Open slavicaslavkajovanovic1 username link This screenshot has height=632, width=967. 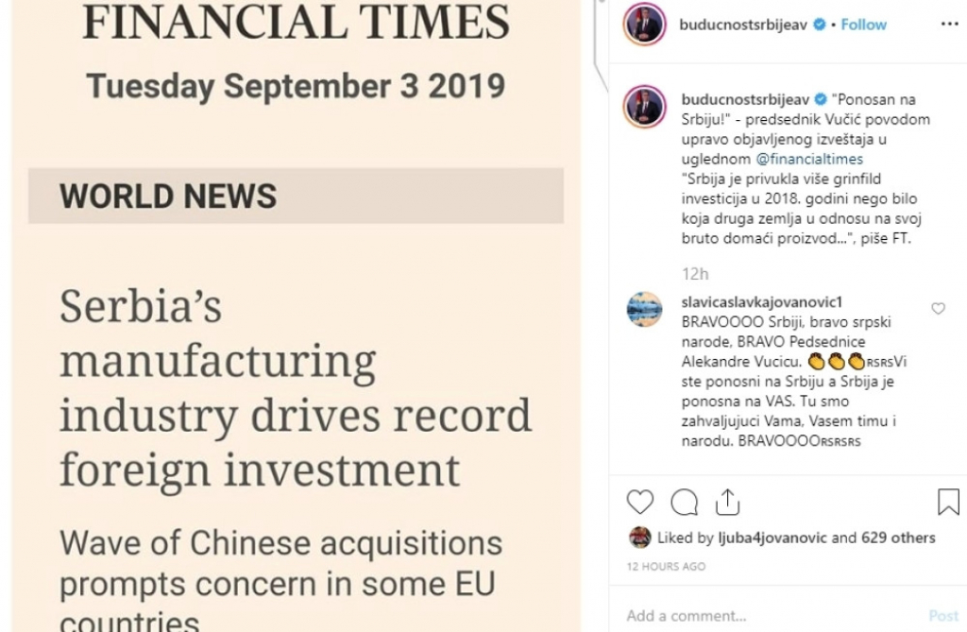pos(760,302)
